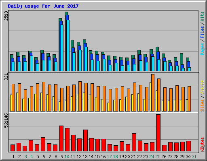The image size is (207, 161).
Task: Click day label 27 on the x-axis
Action: click(170, 157)
